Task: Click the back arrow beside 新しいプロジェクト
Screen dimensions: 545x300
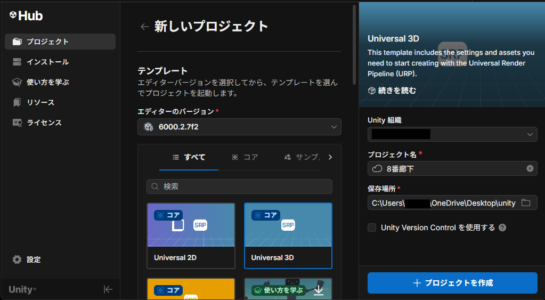Action: point(144,27)
